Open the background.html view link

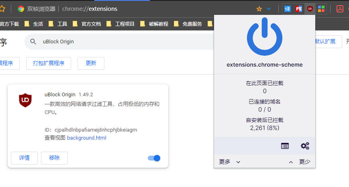(86, 138)
